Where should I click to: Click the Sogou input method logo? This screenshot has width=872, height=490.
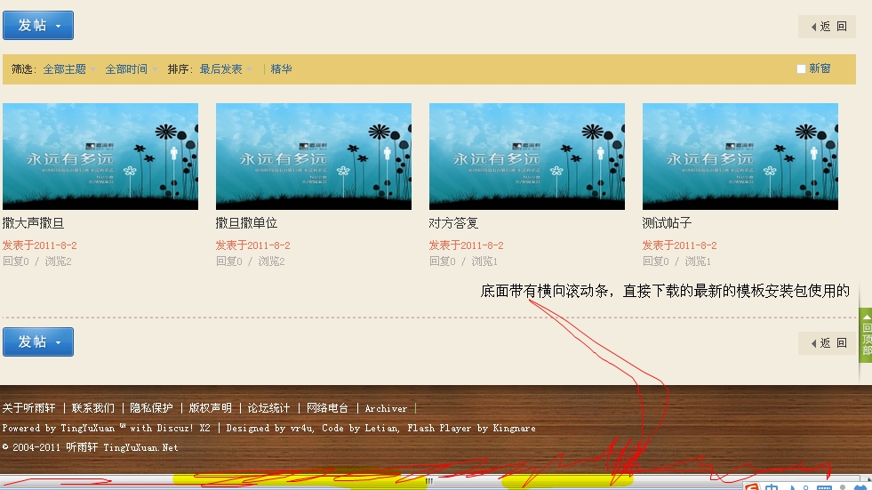[752, 487]
